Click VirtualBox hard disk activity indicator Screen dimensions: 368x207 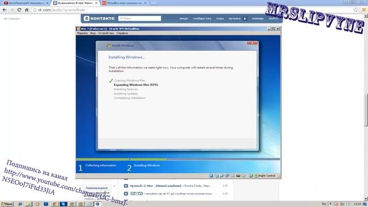pos(211,176)
